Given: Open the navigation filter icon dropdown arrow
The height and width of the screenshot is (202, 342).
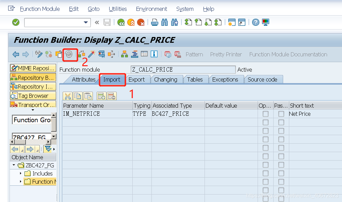Looking at the screenshot, I should (54, 149).
